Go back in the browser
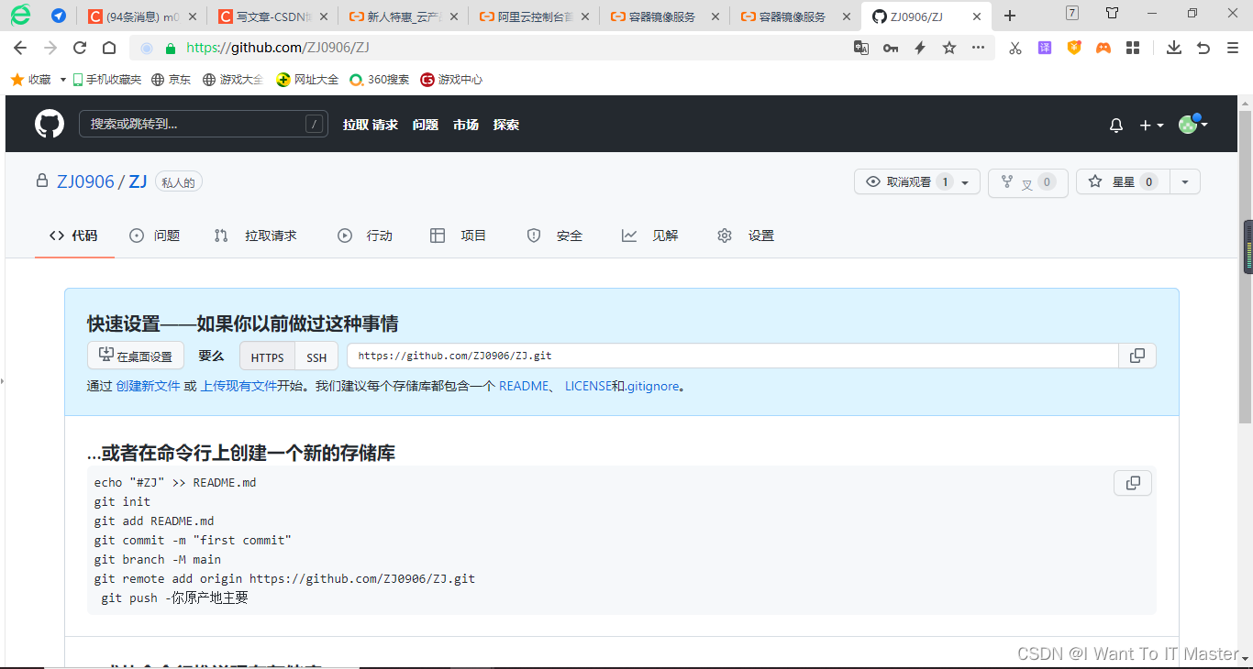The width and height of the screenshot is (1253, 669). (20, 49)
